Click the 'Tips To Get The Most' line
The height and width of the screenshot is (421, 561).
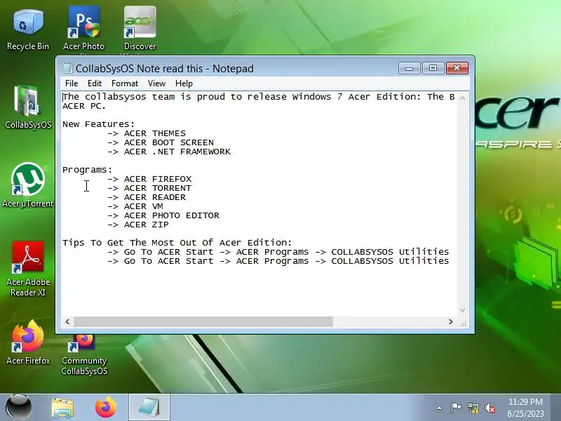point(177,243)
